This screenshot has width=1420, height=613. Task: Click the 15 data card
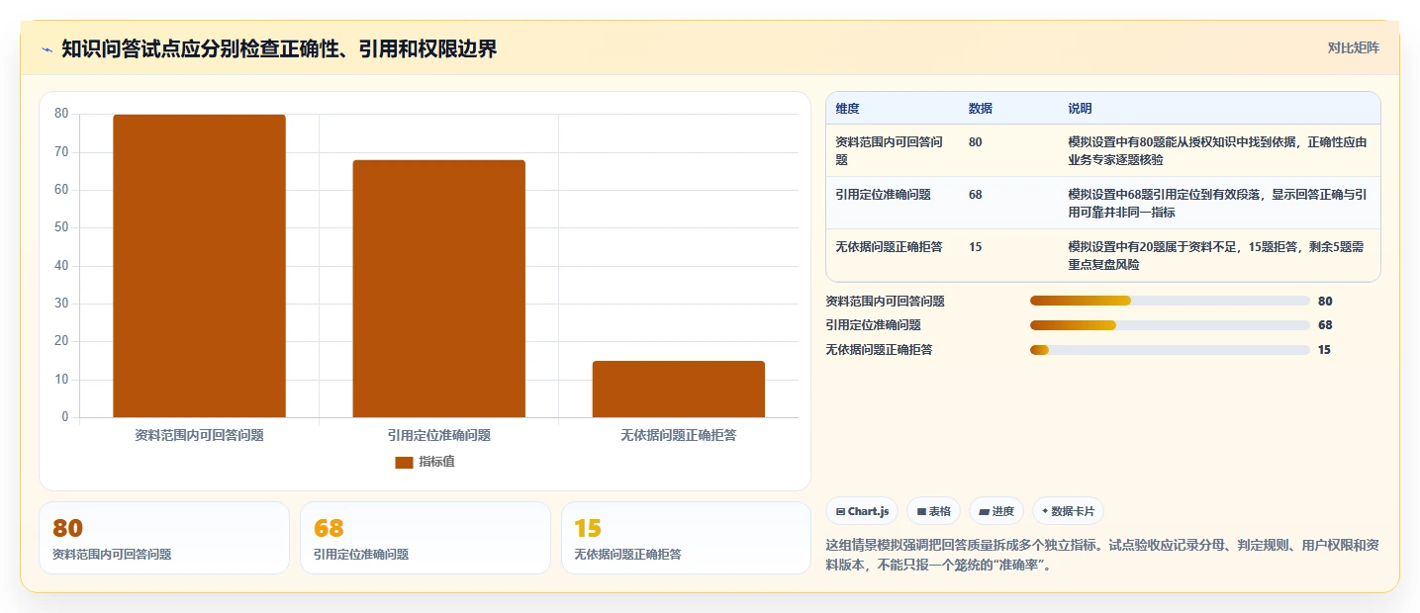coord(686,538)
